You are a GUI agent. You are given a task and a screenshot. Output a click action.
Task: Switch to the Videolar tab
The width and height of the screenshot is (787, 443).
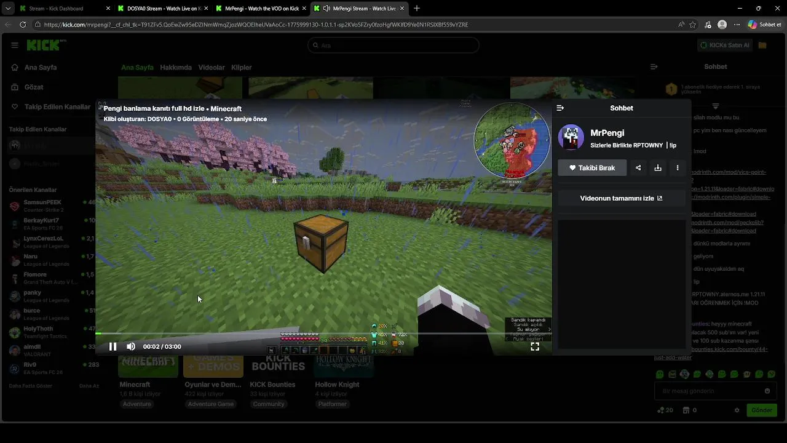coord(212,68)
